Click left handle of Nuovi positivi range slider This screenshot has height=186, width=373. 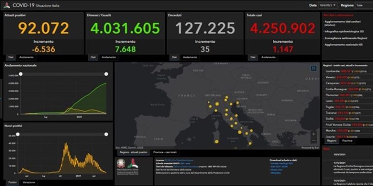pos(18,135)
